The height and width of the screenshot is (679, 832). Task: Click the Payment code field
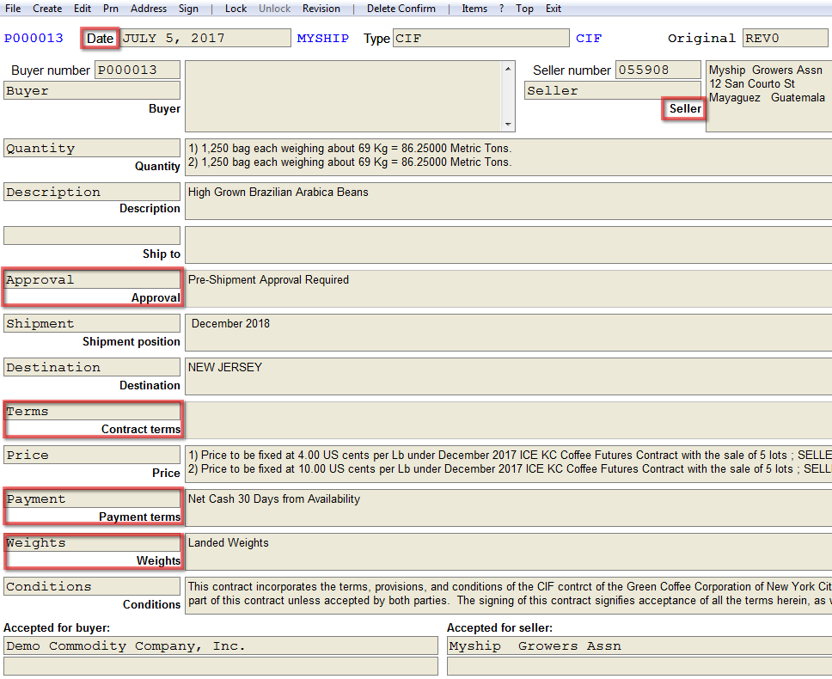[92, 499]
